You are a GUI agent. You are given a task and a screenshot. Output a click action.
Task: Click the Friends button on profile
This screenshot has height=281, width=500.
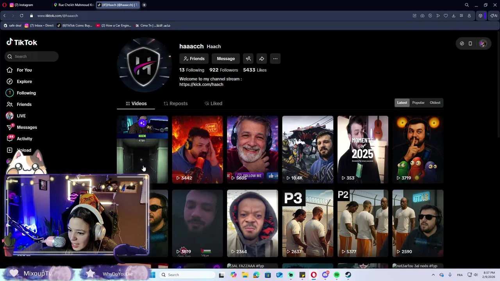194,59
